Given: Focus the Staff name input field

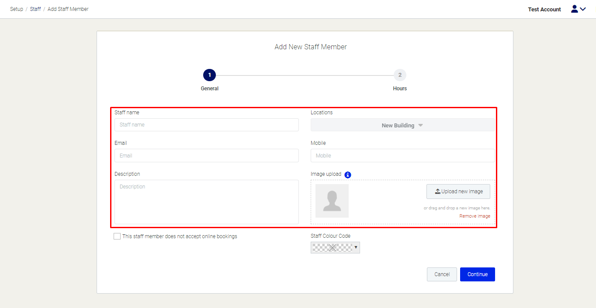Looking at the screenshot, I should (206, 125).
